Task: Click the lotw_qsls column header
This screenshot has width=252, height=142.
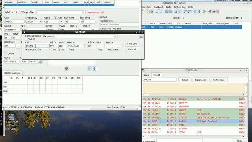Action: tap(208, 23)
